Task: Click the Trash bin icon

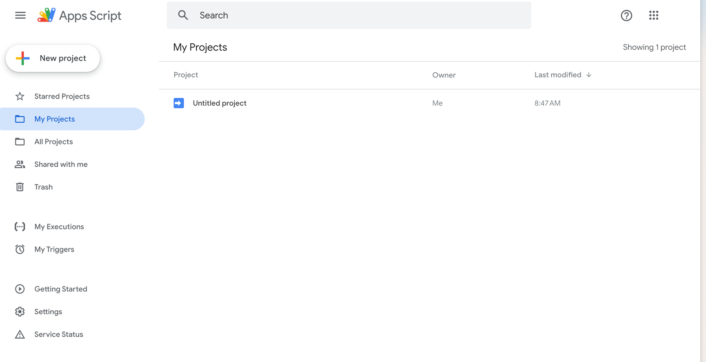Action: tap(20, 187)
